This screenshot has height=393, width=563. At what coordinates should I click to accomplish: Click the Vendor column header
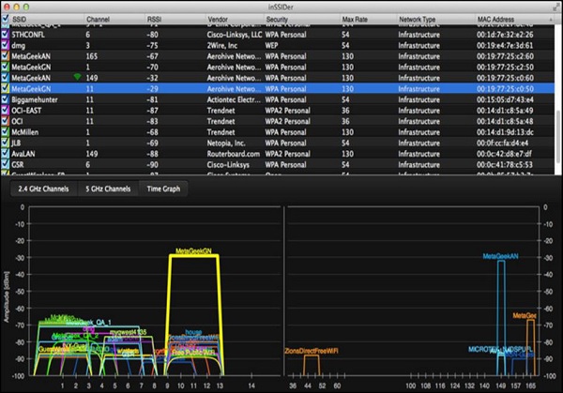(220, 18)
